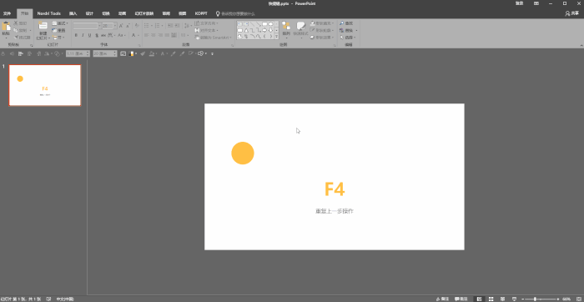Click the Arrange shapes icon
Screen dimensions: 584x302
(286, 26)
